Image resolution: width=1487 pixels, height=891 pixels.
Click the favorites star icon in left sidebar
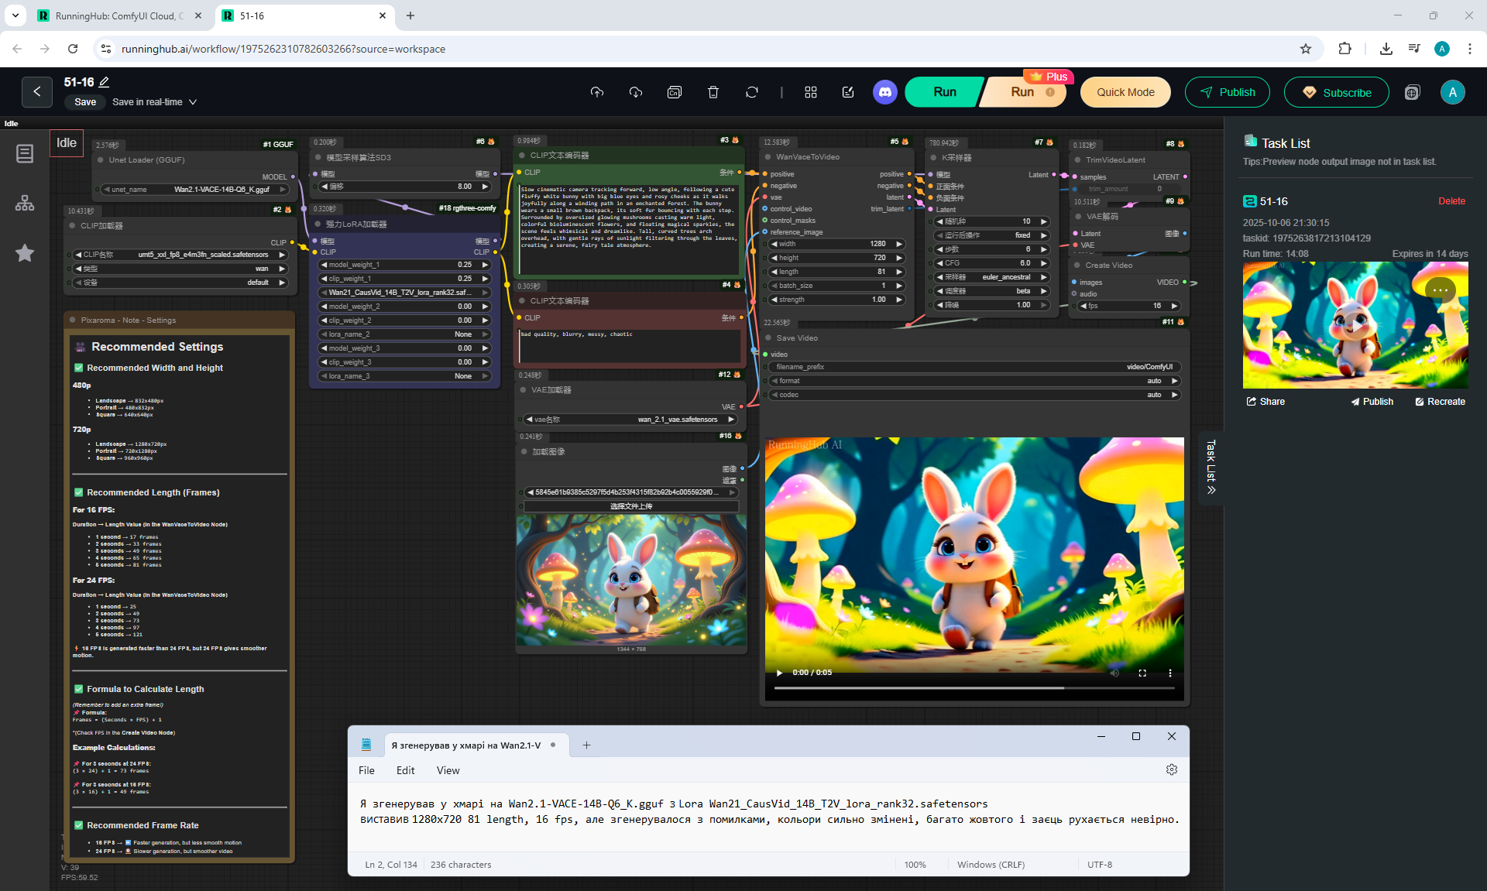point(25,253)
